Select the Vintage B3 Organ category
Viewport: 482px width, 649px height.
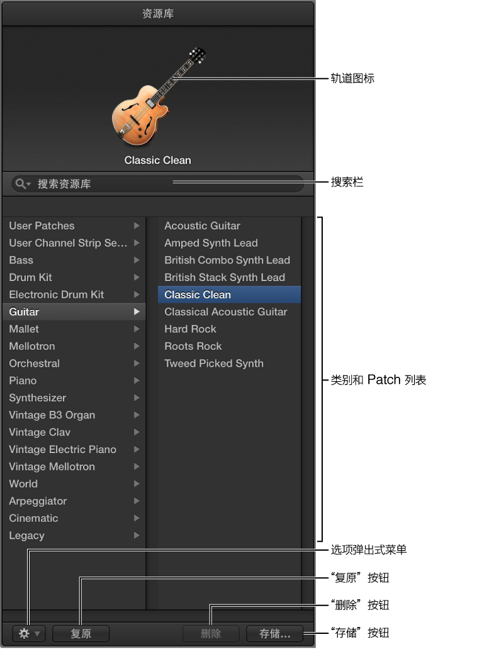74,415
